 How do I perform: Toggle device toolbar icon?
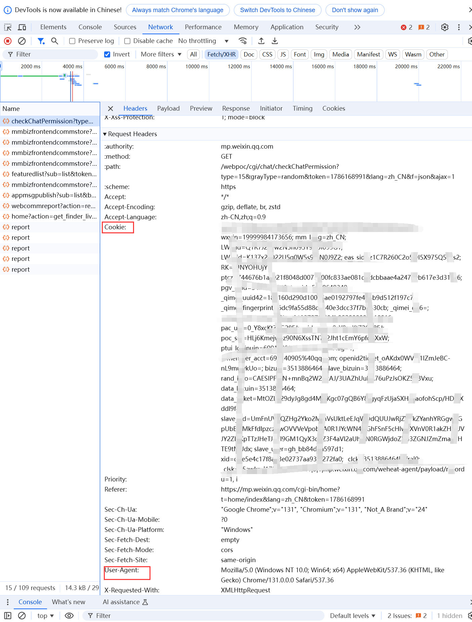(22, 27)
